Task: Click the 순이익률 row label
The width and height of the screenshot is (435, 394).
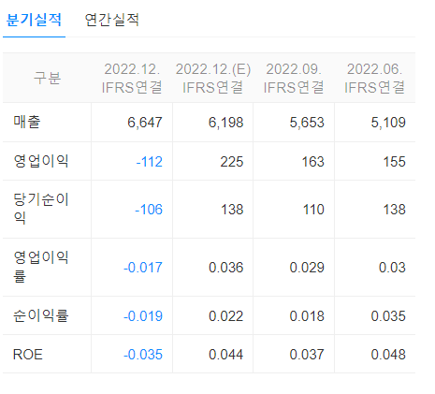Action: coord(41,315)
